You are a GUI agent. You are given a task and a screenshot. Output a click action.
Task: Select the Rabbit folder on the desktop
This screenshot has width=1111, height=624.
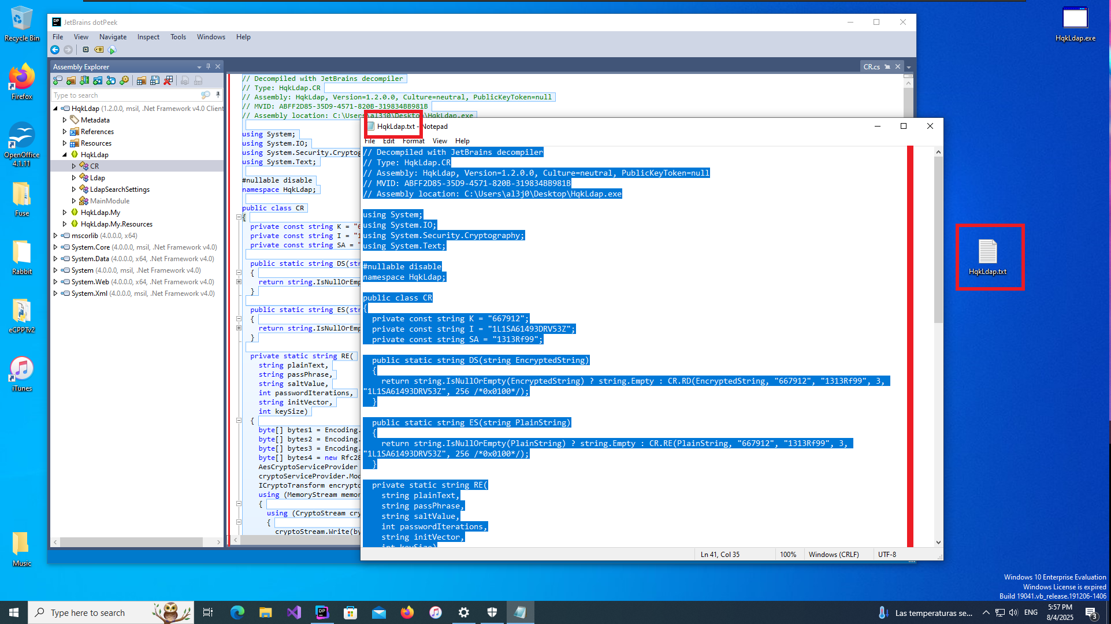(x=21, y=257)
